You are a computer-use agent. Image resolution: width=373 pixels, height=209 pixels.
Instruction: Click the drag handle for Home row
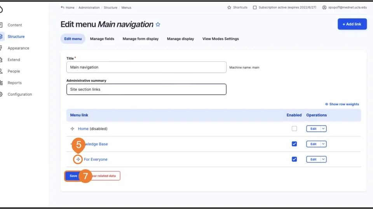coord(72,128)
